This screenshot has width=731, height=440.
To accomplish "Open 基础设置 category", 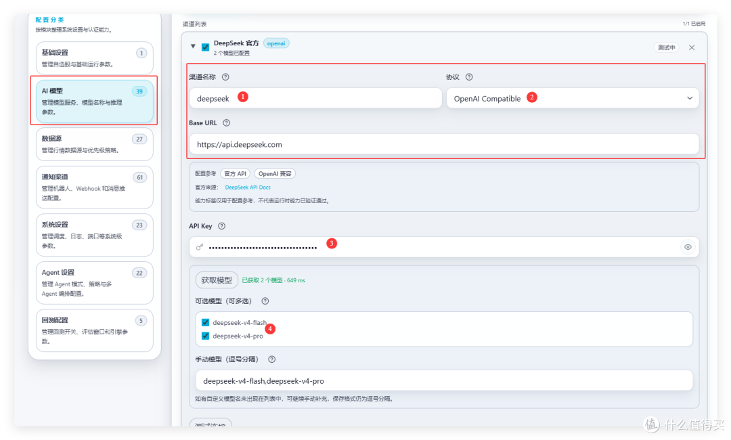I will (95, 58).
